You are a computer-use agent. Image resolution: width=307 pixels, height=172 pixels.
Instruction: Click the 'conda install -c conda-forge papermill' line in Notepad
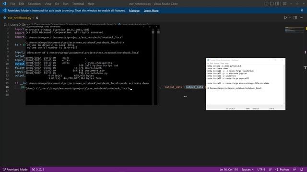[x=228, y=78]
